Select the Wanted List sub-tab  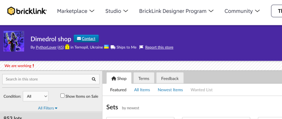click(x=202, y=90)
